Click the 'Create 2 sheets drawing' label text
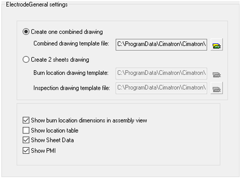241x178 pixels. (x=60, y=60)
